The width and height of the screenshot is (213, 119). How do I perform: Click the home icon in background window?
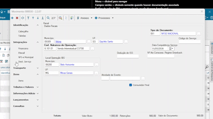[x=2, y=12]
